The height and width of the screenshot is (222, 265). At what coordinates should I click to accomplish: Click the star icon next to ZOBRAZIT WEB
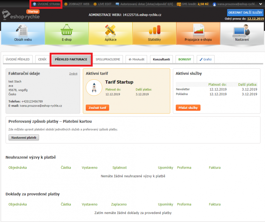click(x=66, y=4)
